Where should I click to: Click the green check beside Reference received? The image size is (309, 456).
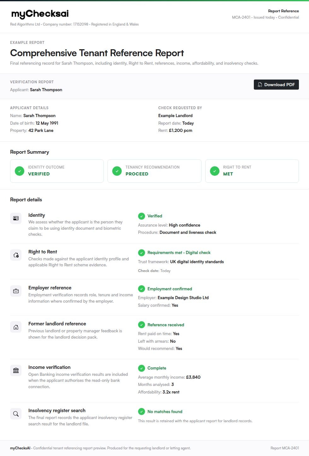point(142,325)
